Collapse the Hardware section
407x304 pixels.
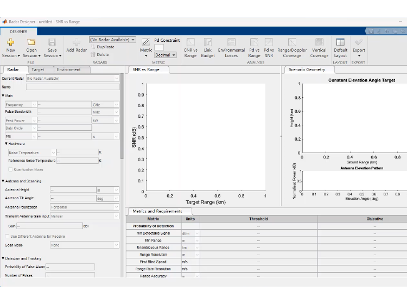coord(6,143)
